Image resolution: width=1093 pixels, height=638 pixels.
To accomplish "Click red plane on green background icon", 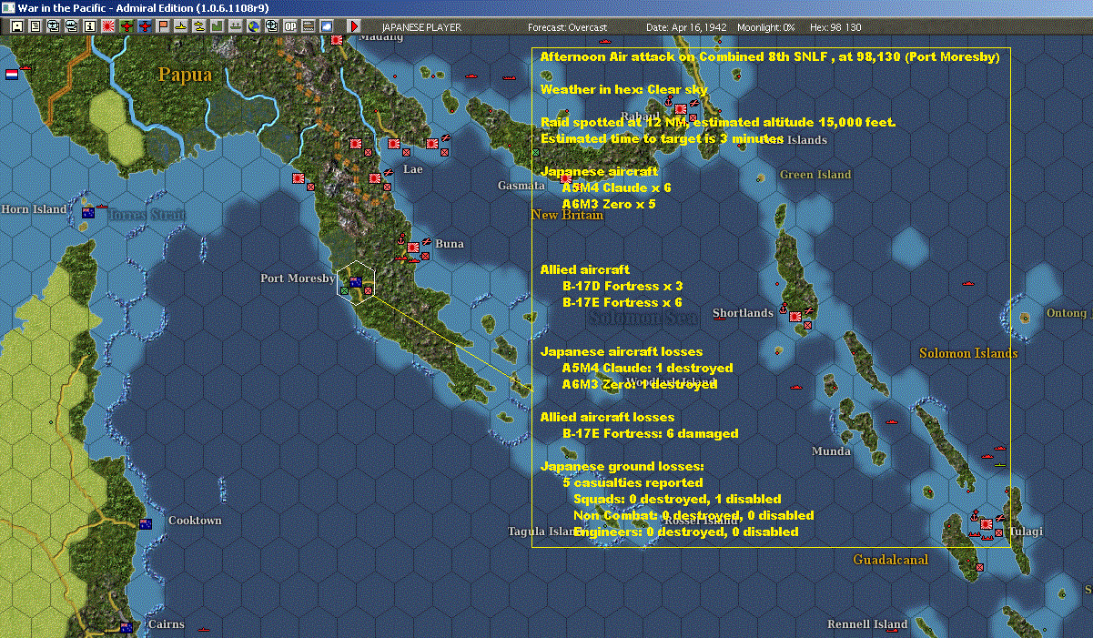I will point(127,26).
